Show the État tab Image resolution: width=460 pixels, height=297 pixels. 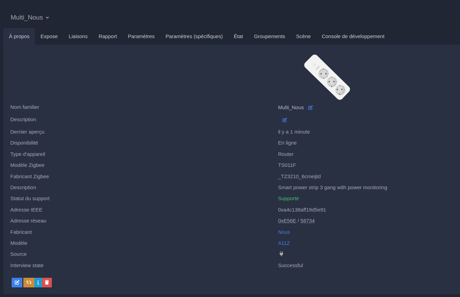[238, 36]
